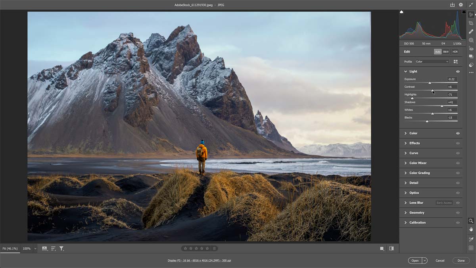This screenshot has width=476, height=268.
Task: Toggle the before/after comparison view
Action: tap(391, 248)
